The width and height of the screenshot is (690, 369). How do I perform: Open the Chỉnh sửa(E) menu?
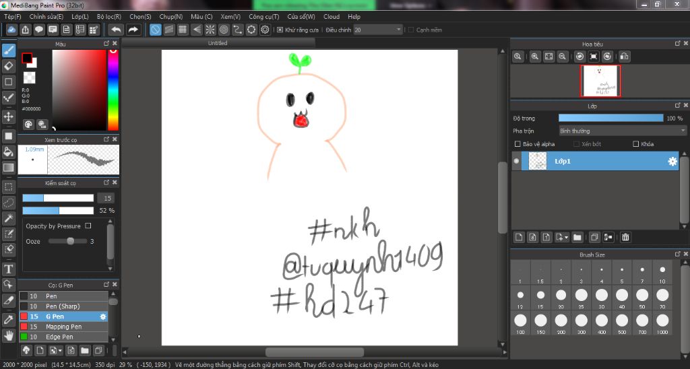[x=46, y=17]
